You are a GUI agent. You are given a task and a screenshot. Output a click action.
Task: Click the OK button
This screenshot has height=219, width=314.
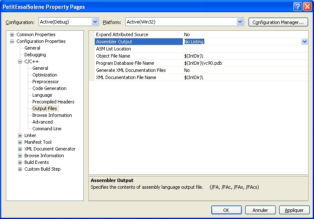(226, 210)
